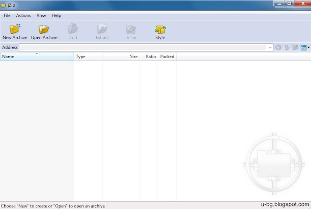
Task: Maximize the jZip window
Action: point(290,4)
